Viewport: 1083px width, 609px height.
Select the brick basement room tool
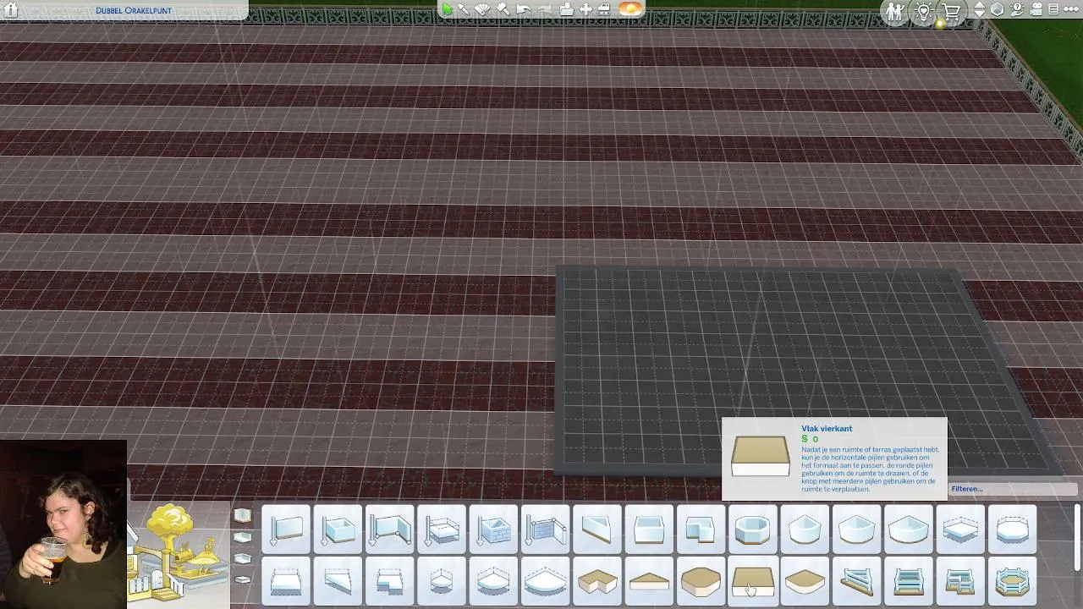pos(493,529)
